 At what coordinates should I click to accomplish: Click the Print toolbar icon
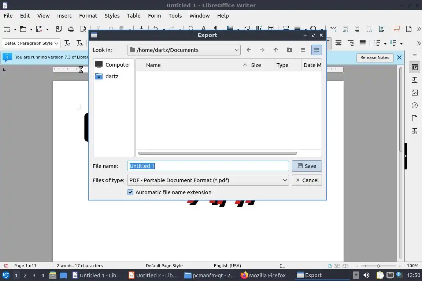pos(71,29)
